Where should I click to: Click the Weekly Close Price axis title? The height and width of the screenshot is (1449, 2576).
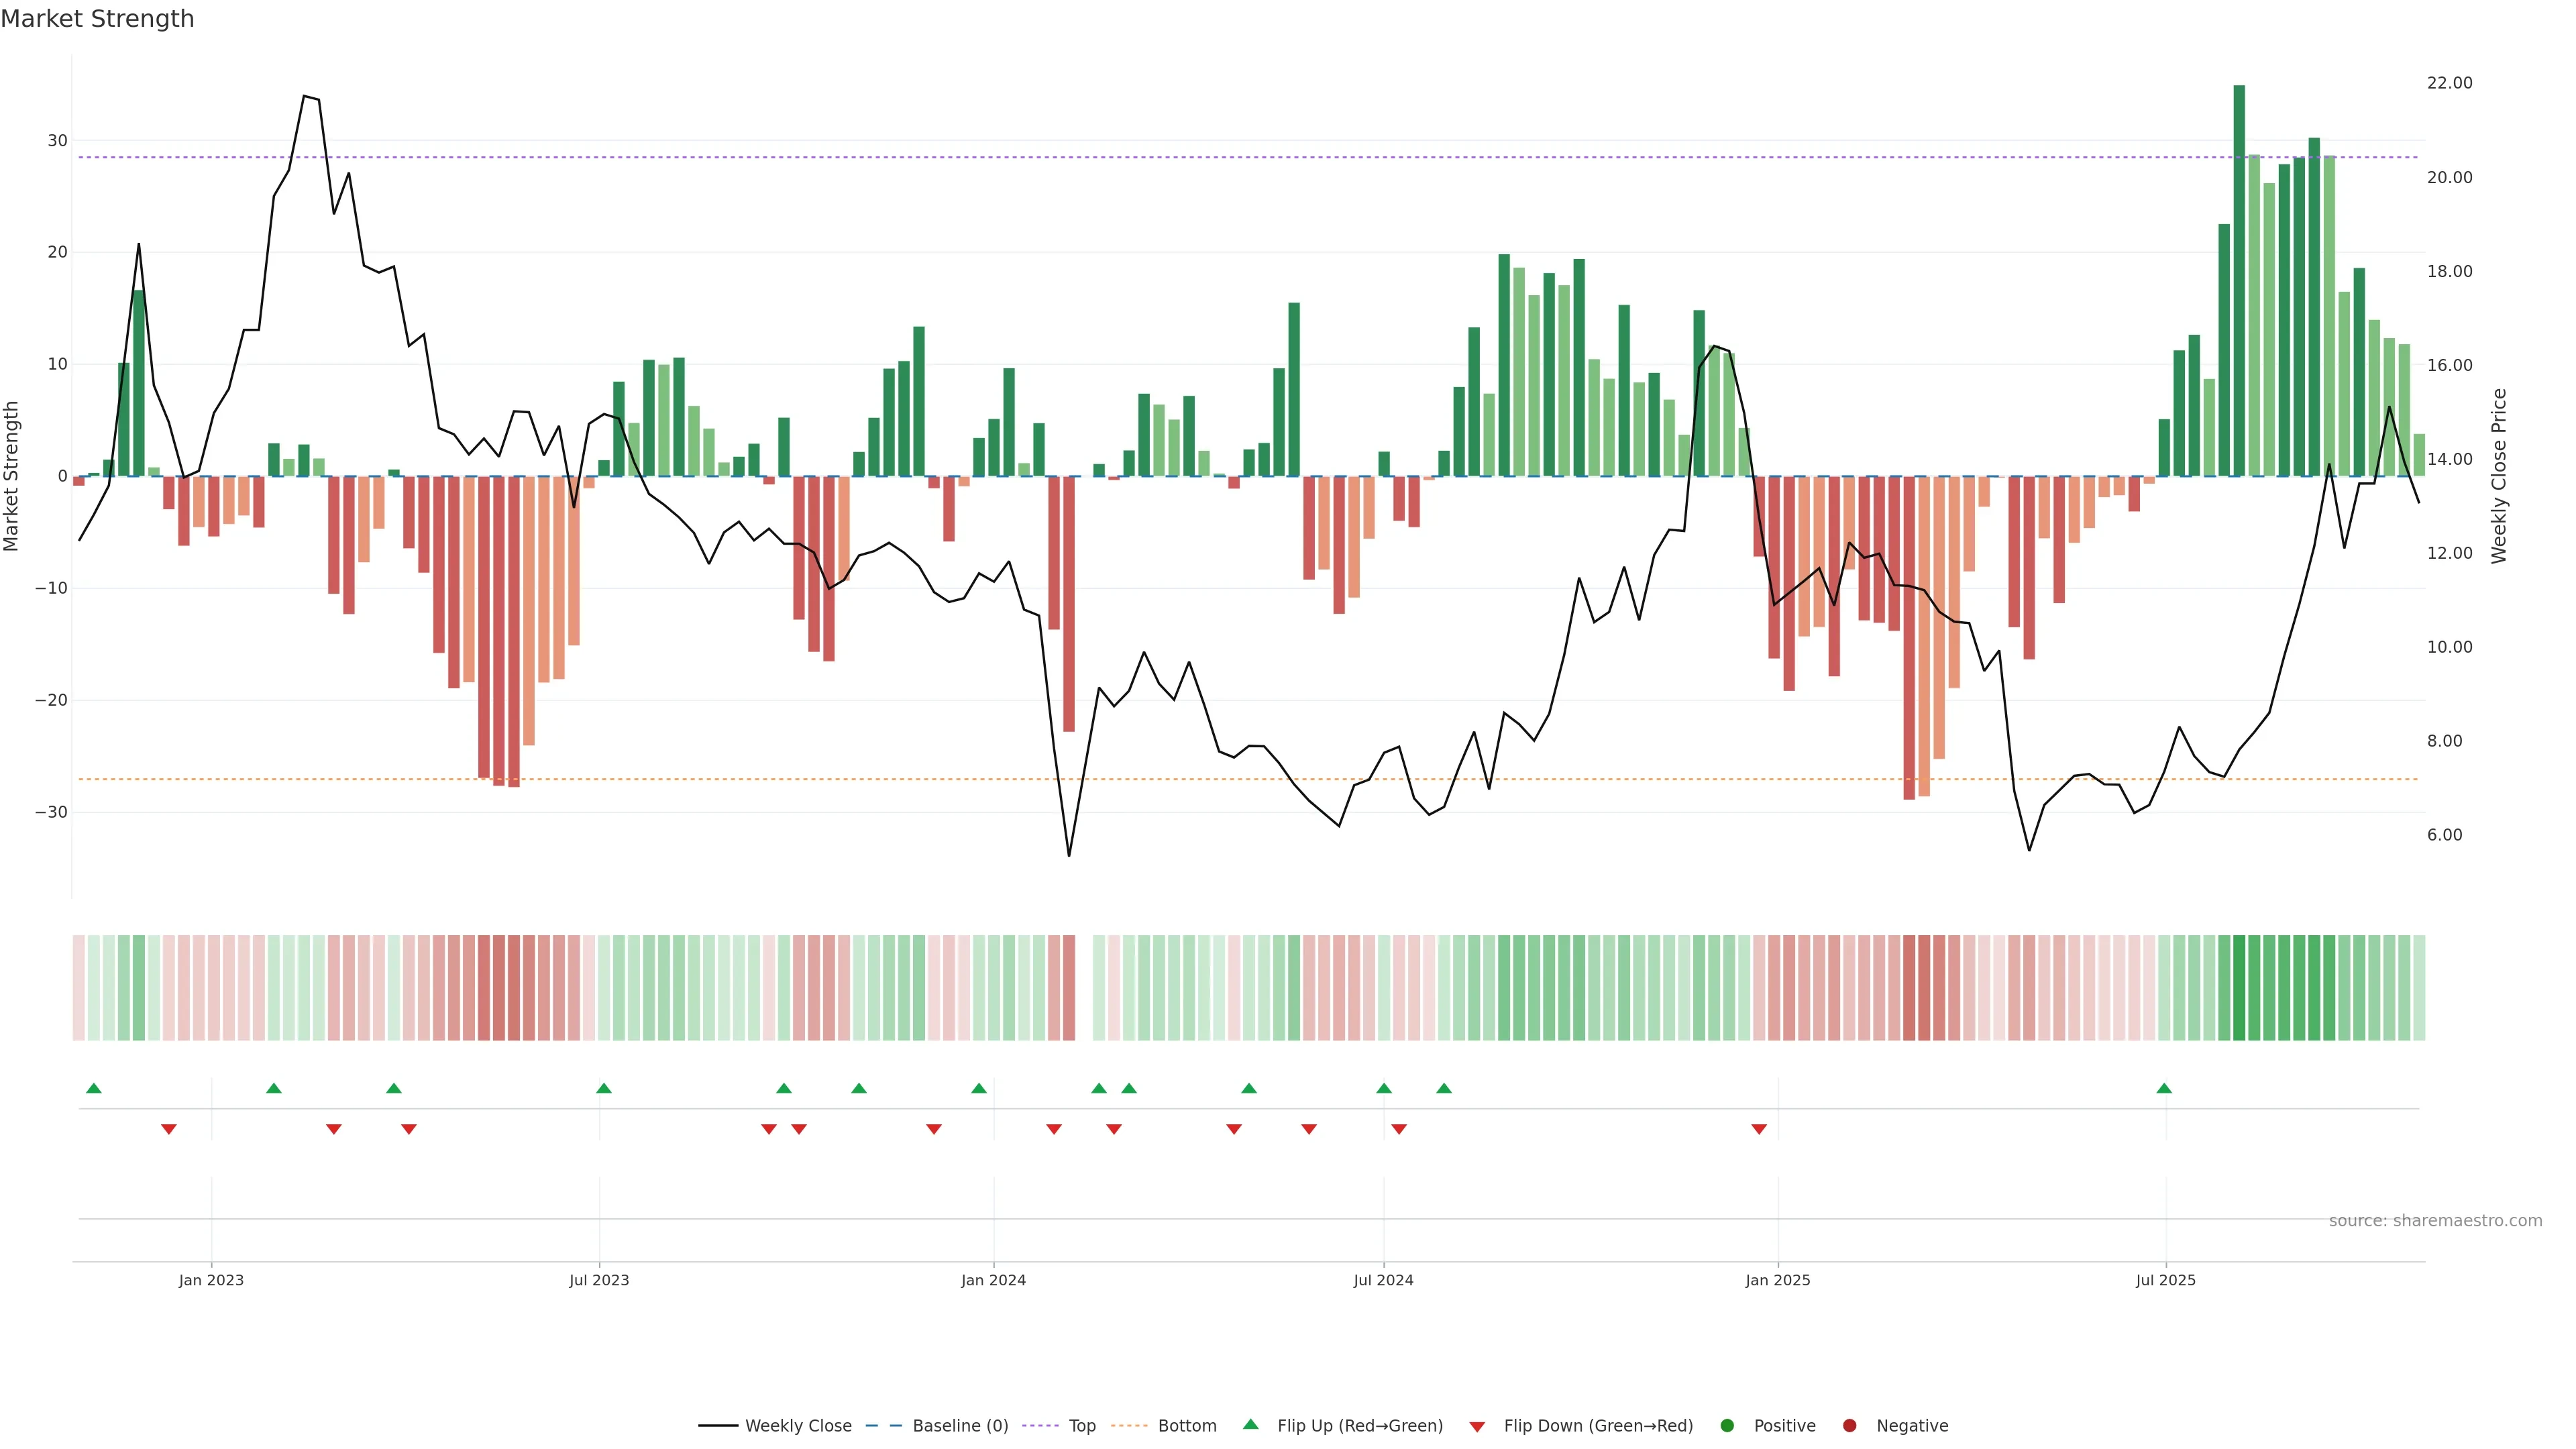(2499, 476)
